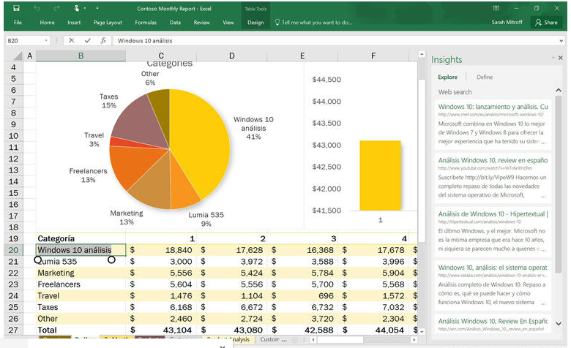Open 'Análisis Windows 10, Review En Españo' result
571x348 pixels.
pyautogui.click(x=493, y=321)
